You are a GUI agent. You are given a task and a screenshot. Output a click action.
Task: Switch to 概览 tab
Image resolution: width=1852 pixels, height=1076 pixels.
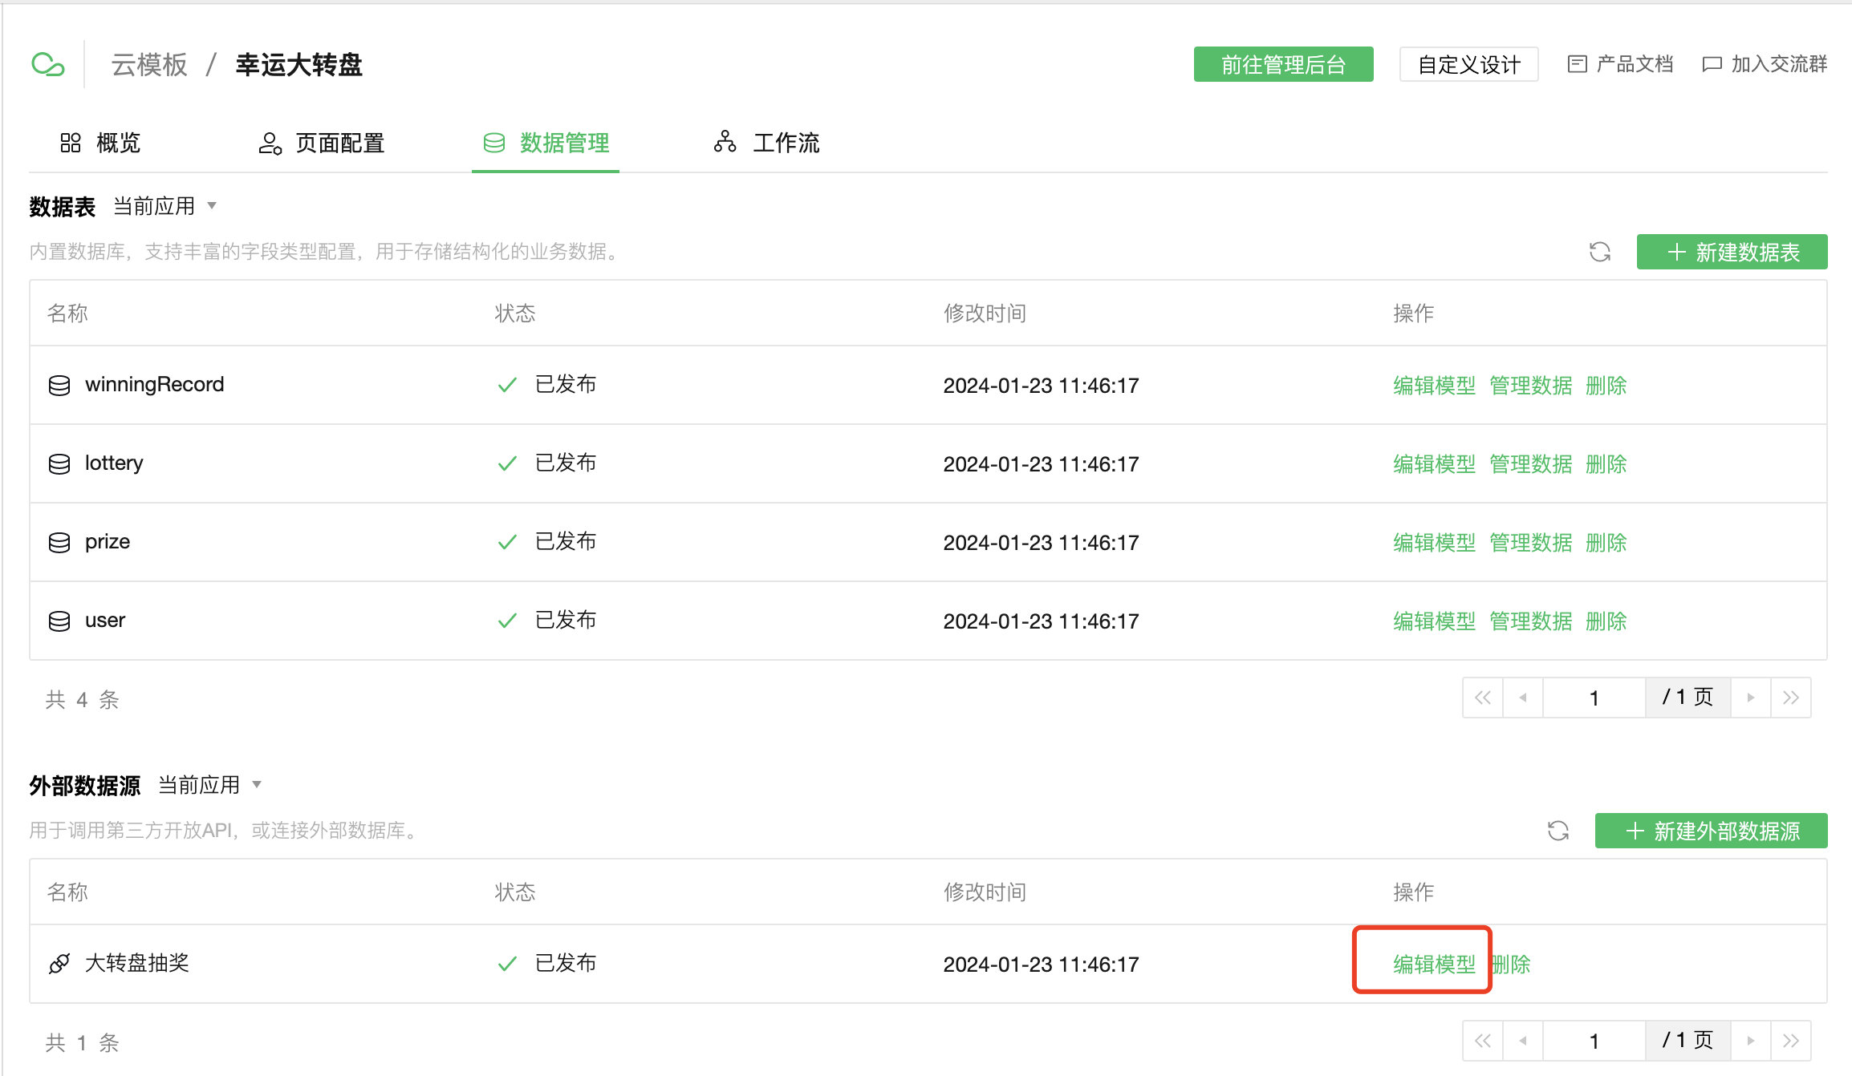point(100,143)
